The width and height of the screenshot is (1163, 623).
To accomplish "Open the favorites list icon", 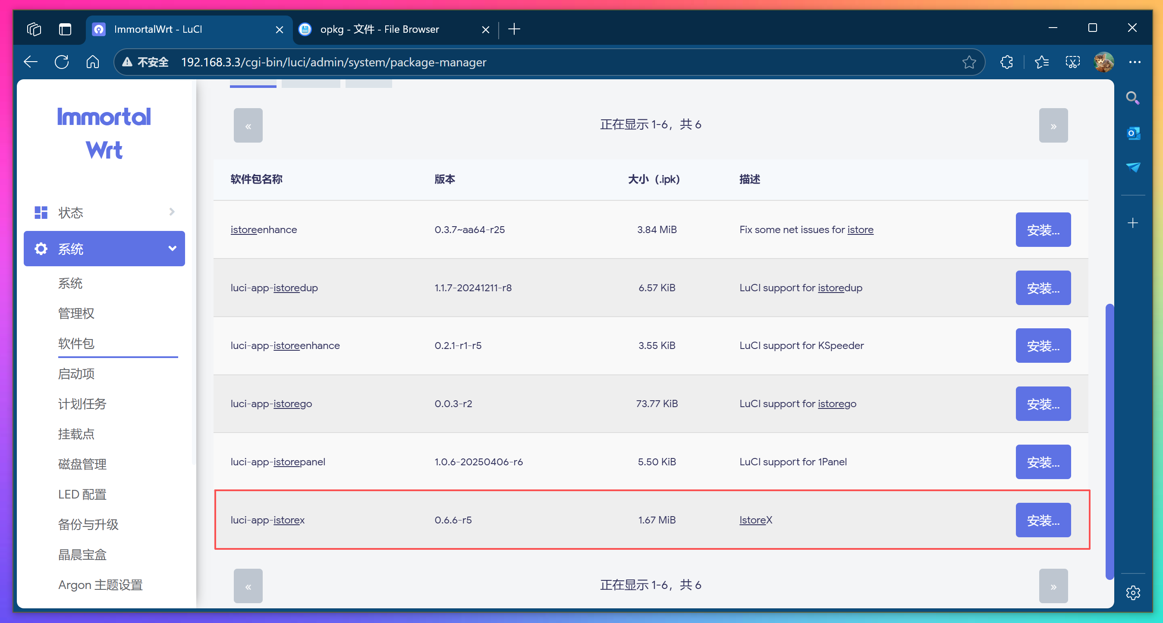I will pyautogui.click(x=1041, y=62).
